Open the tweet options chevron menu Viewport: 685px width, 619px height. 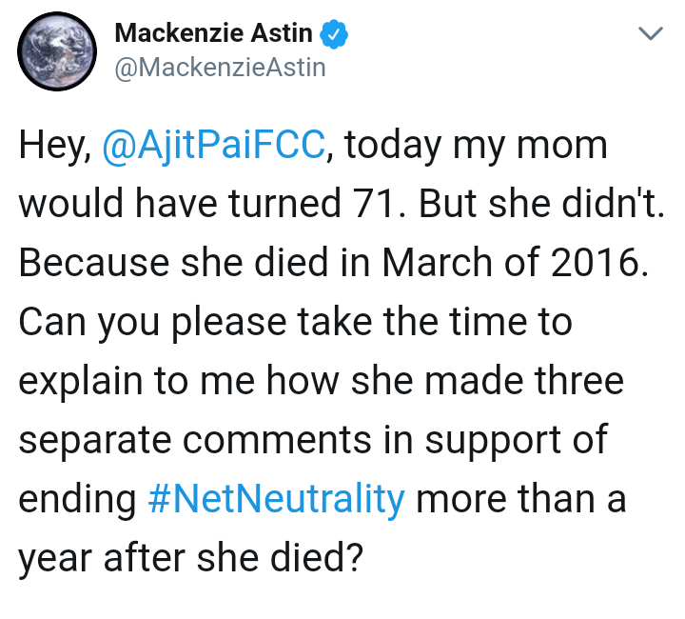point(650,34)
